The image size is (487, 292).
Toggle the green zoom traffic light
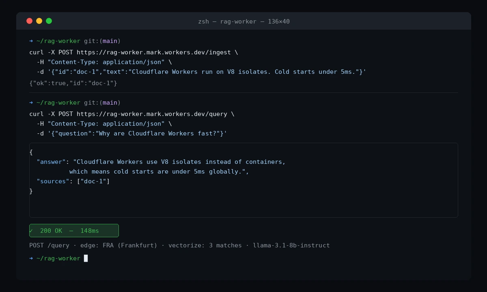click(49, 21)
